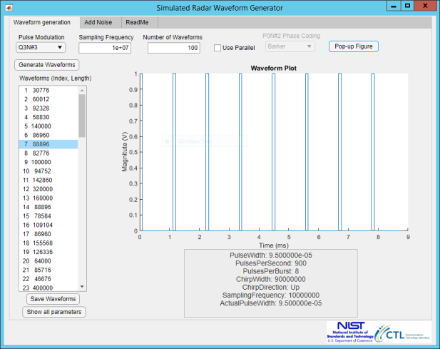
Task: Close the Simulated Radar Waveform Generator window
Action: (425, 6)
